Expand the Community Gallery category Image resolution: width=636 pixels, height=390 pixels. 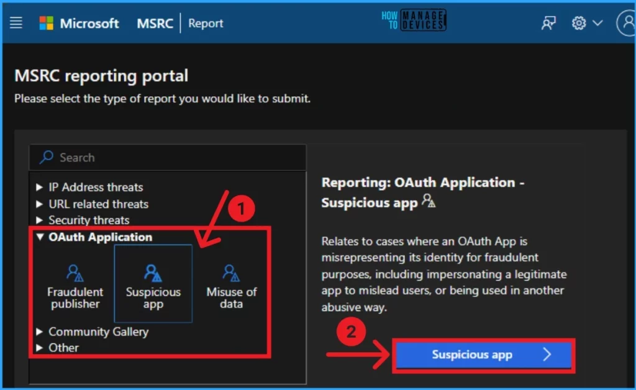[x=39, y=332]
